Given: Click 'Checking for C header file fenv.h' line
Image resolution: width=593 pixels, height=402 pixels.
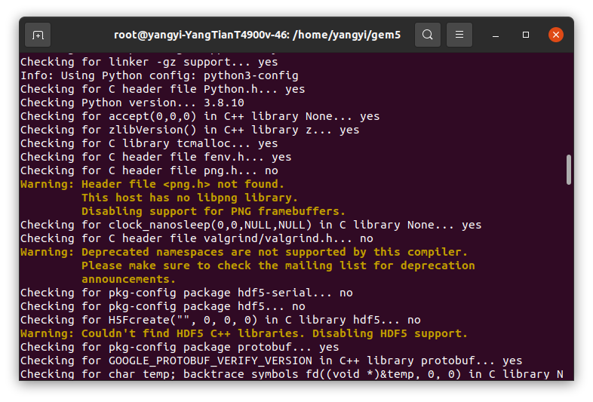Looking at the screenshot, I should (156, 158).
